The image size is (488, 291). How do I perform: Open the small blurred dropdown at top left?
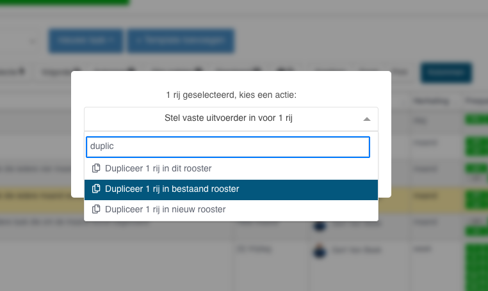tap(19, 41)
